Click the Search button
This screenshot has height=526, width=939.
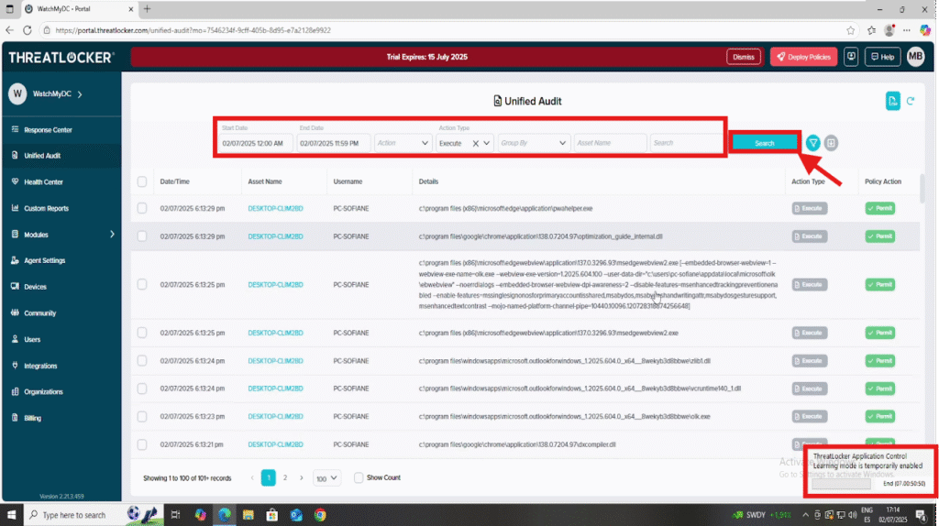tap(764, 143)
